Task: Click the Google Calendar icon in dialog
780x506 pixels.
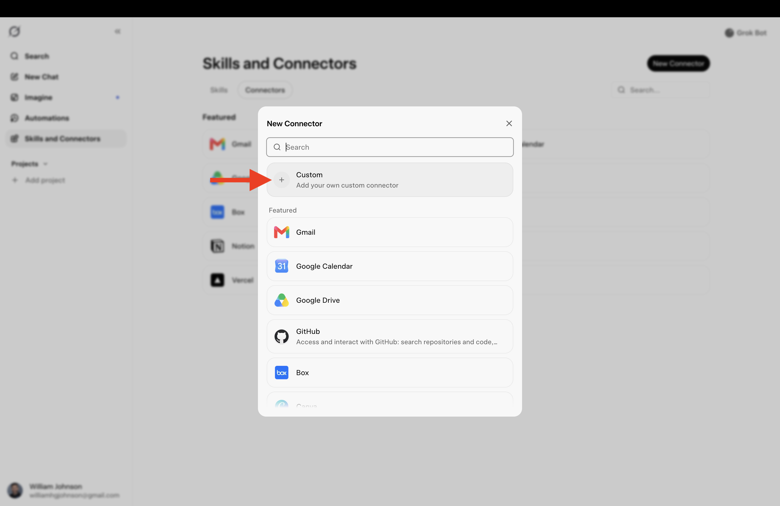Action: click(x=281, y=266)
